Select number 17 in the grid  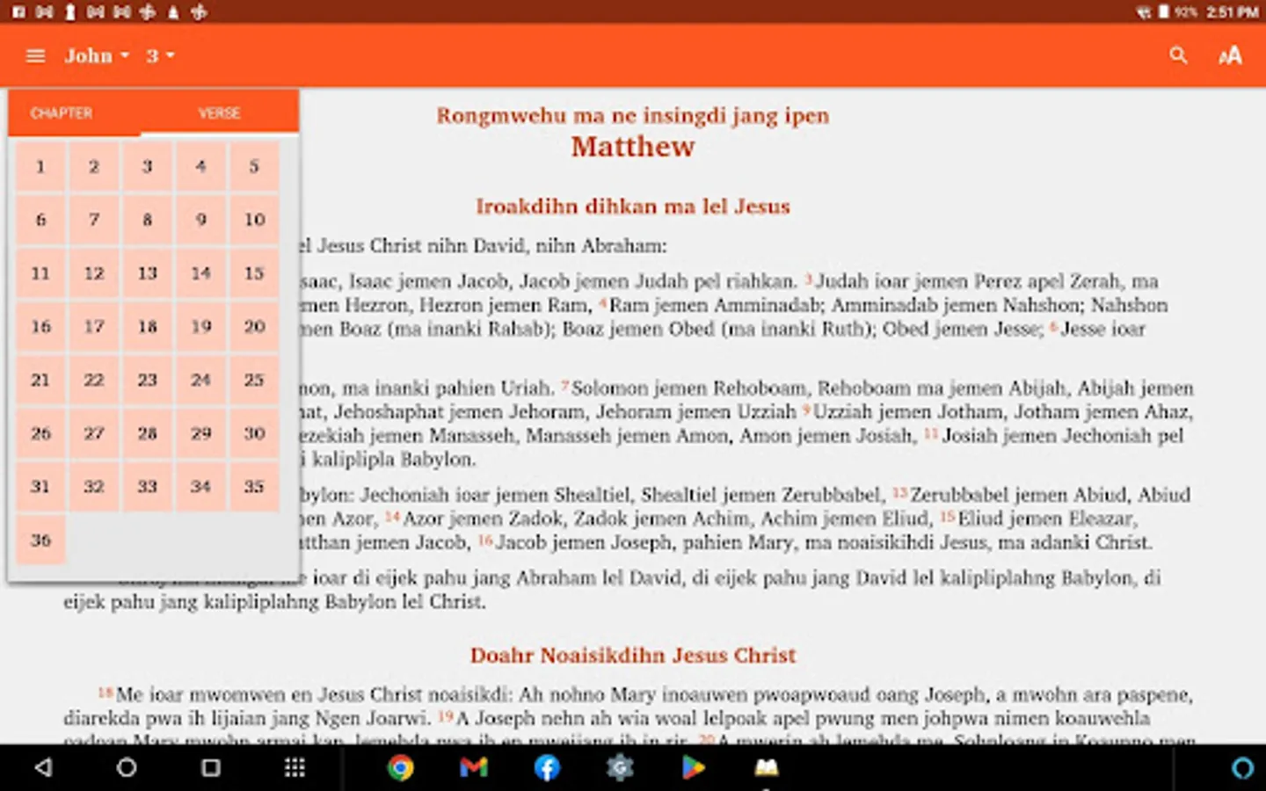pyautogui.click(x=94, y=327)
